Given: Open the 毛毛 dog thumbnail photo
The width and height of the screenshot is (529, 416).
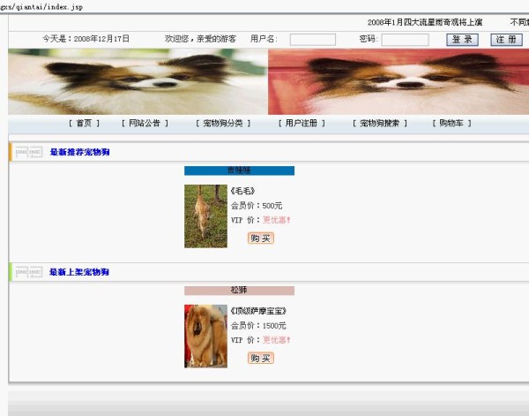Looking at the screenshot, I should tap(205, 216).
